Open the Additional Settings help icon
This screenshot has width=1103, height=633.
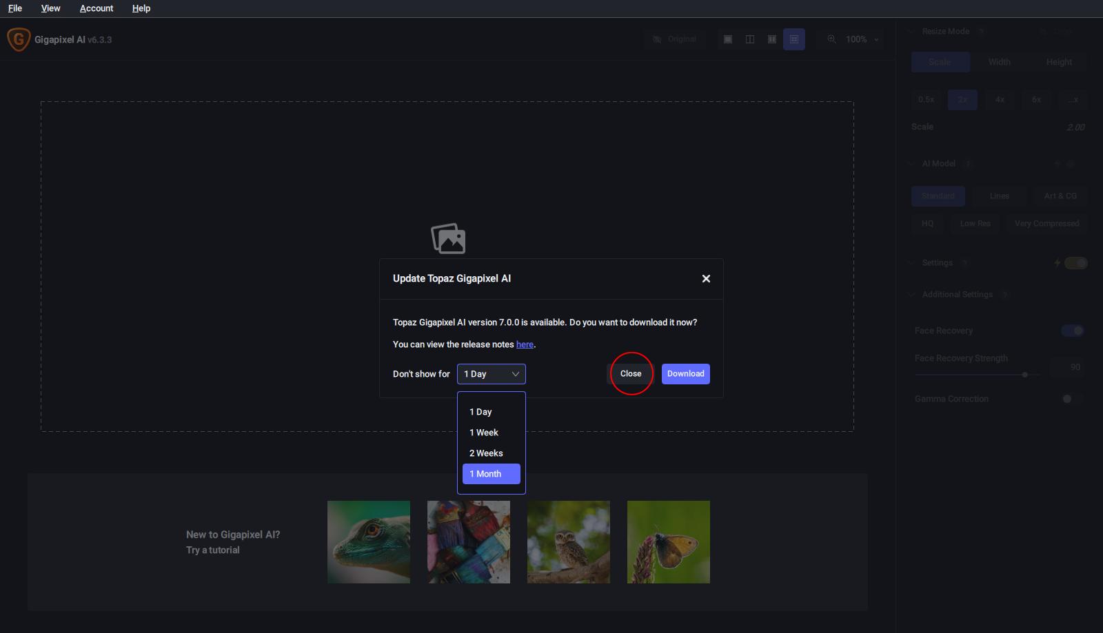coord(1005,295)
